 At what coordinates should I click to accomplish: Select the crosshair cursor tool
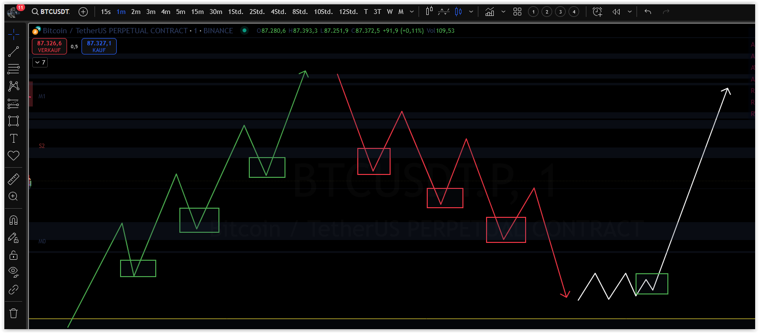tap(14, 34)
